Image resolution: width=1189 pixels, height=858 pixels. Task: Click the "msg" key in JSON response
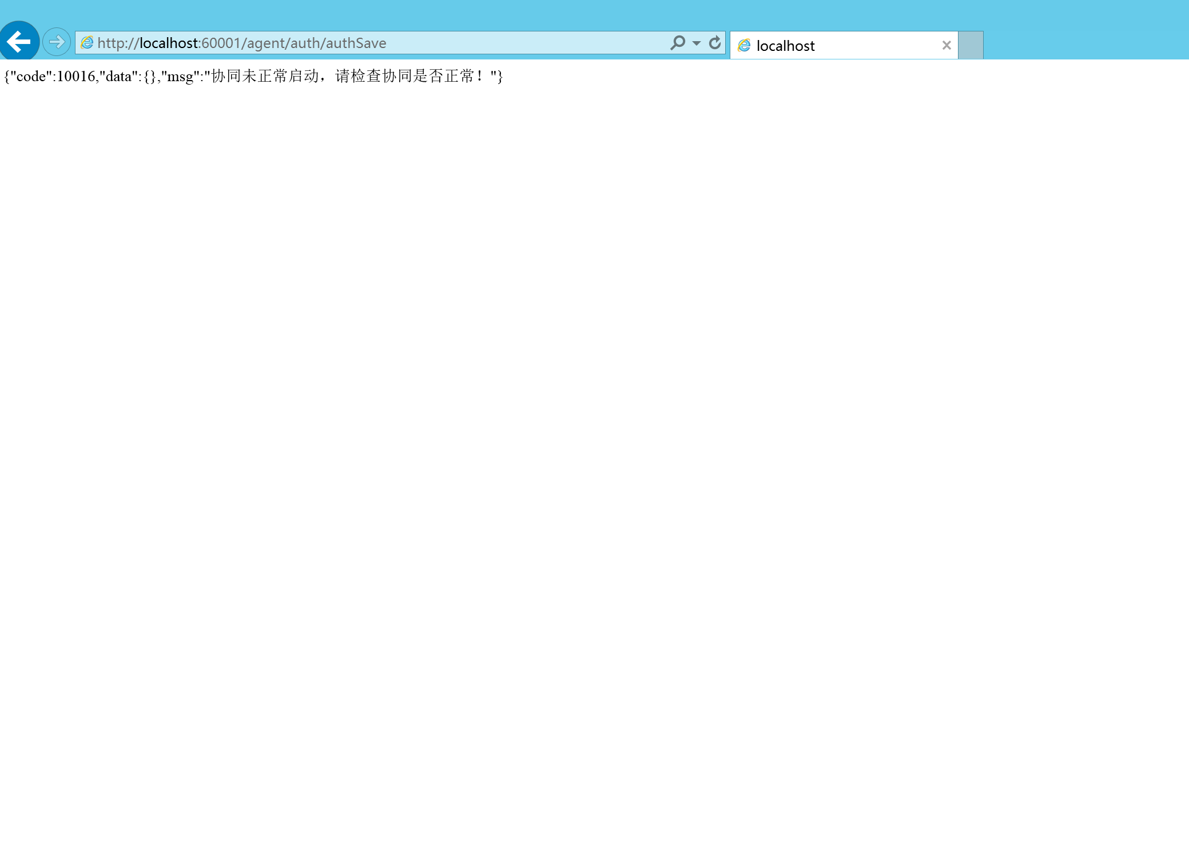pyautogui.click(x=180, y=77)
